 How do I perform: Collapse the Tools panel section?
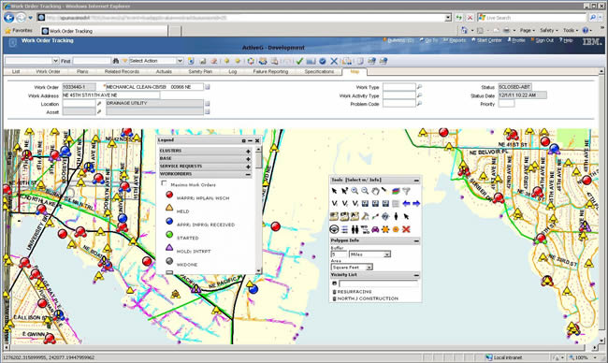pos(416,181)
